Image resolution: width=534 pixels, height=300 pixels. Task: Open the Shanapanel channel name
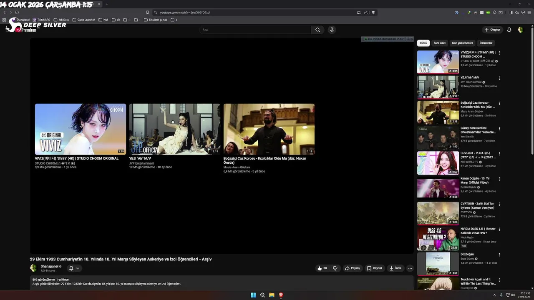tap(49, 266)
